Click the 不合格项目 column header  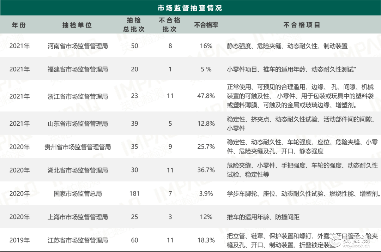tap(302, 25)
